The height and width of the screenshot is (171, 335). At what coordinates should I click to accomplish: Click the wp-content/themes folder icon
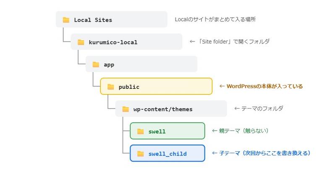click(126, 109)
